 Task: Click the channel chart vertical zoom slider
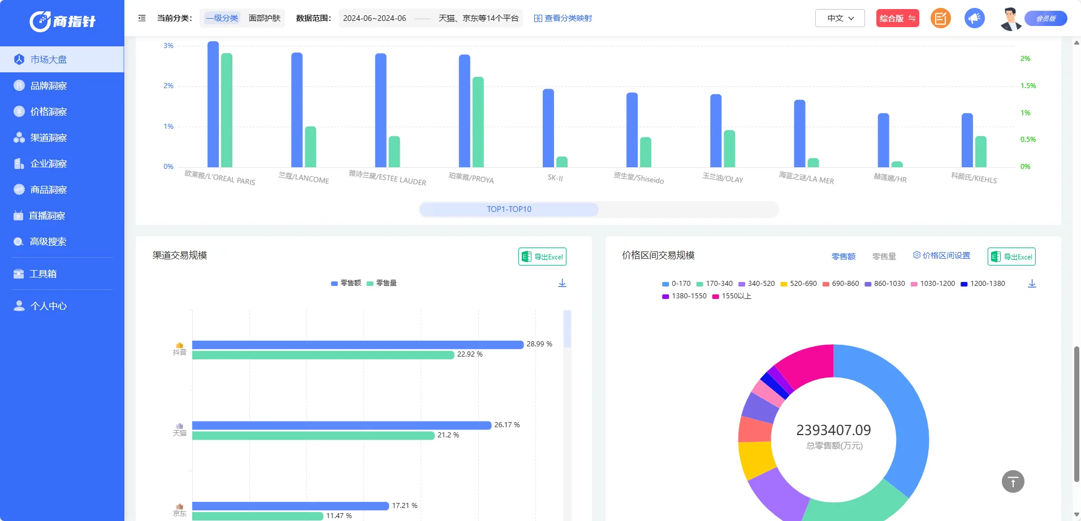pyautogui.click(x=567, y=329)
